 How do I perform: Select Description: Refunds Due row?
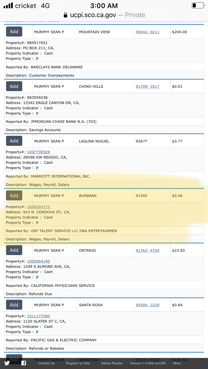(104, 294)
